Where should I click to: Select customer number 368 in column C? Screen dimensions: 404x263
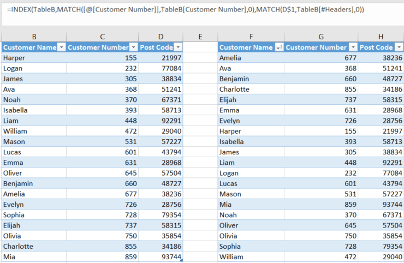[x=102, y=89]
